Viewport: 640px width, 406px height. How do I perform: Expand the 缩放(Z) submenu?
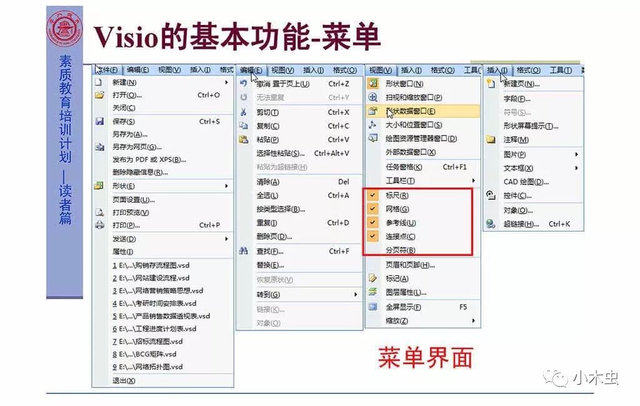[473, 320]
